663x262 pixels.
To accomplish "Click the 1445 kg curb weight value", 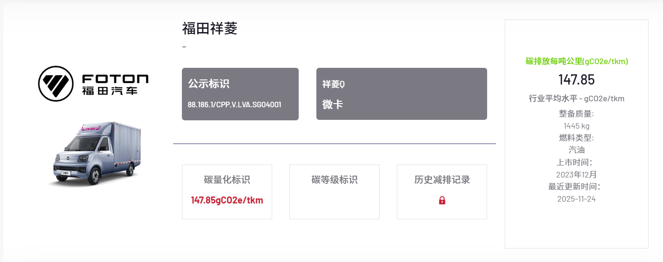I will 576,126.
